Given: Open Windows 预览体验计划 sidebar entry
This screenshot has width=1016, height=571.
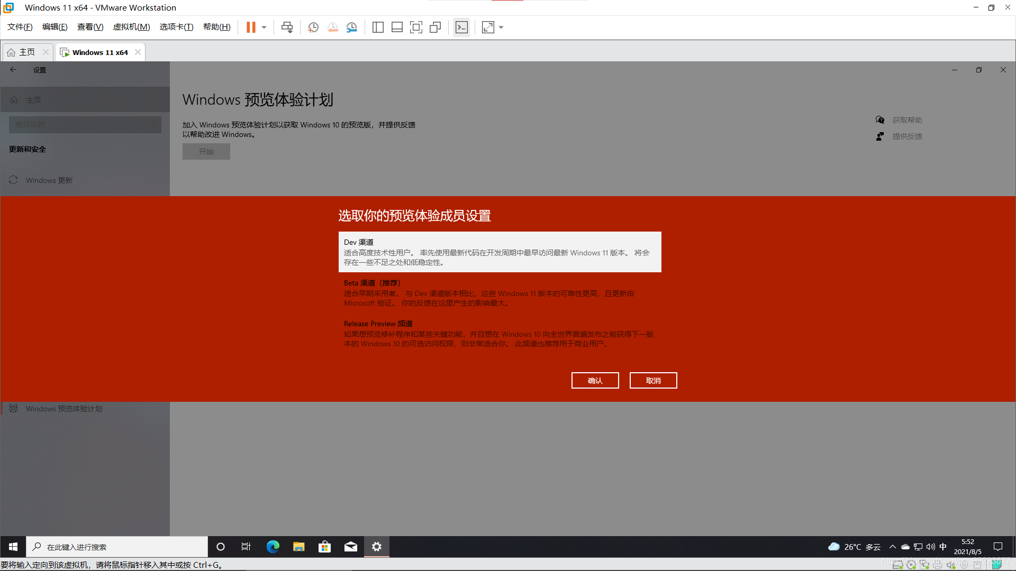Looking at the screenshot, I should click(85, 409).
